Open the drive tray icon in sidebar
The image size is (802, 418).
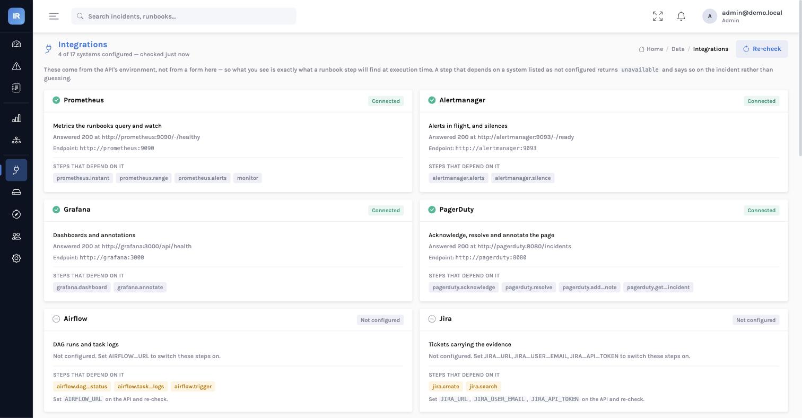pos(16,192)
